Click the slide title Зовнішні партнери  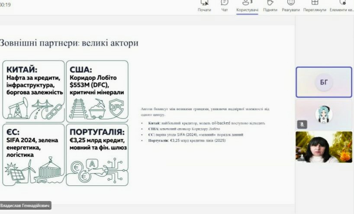coord(68,43)
